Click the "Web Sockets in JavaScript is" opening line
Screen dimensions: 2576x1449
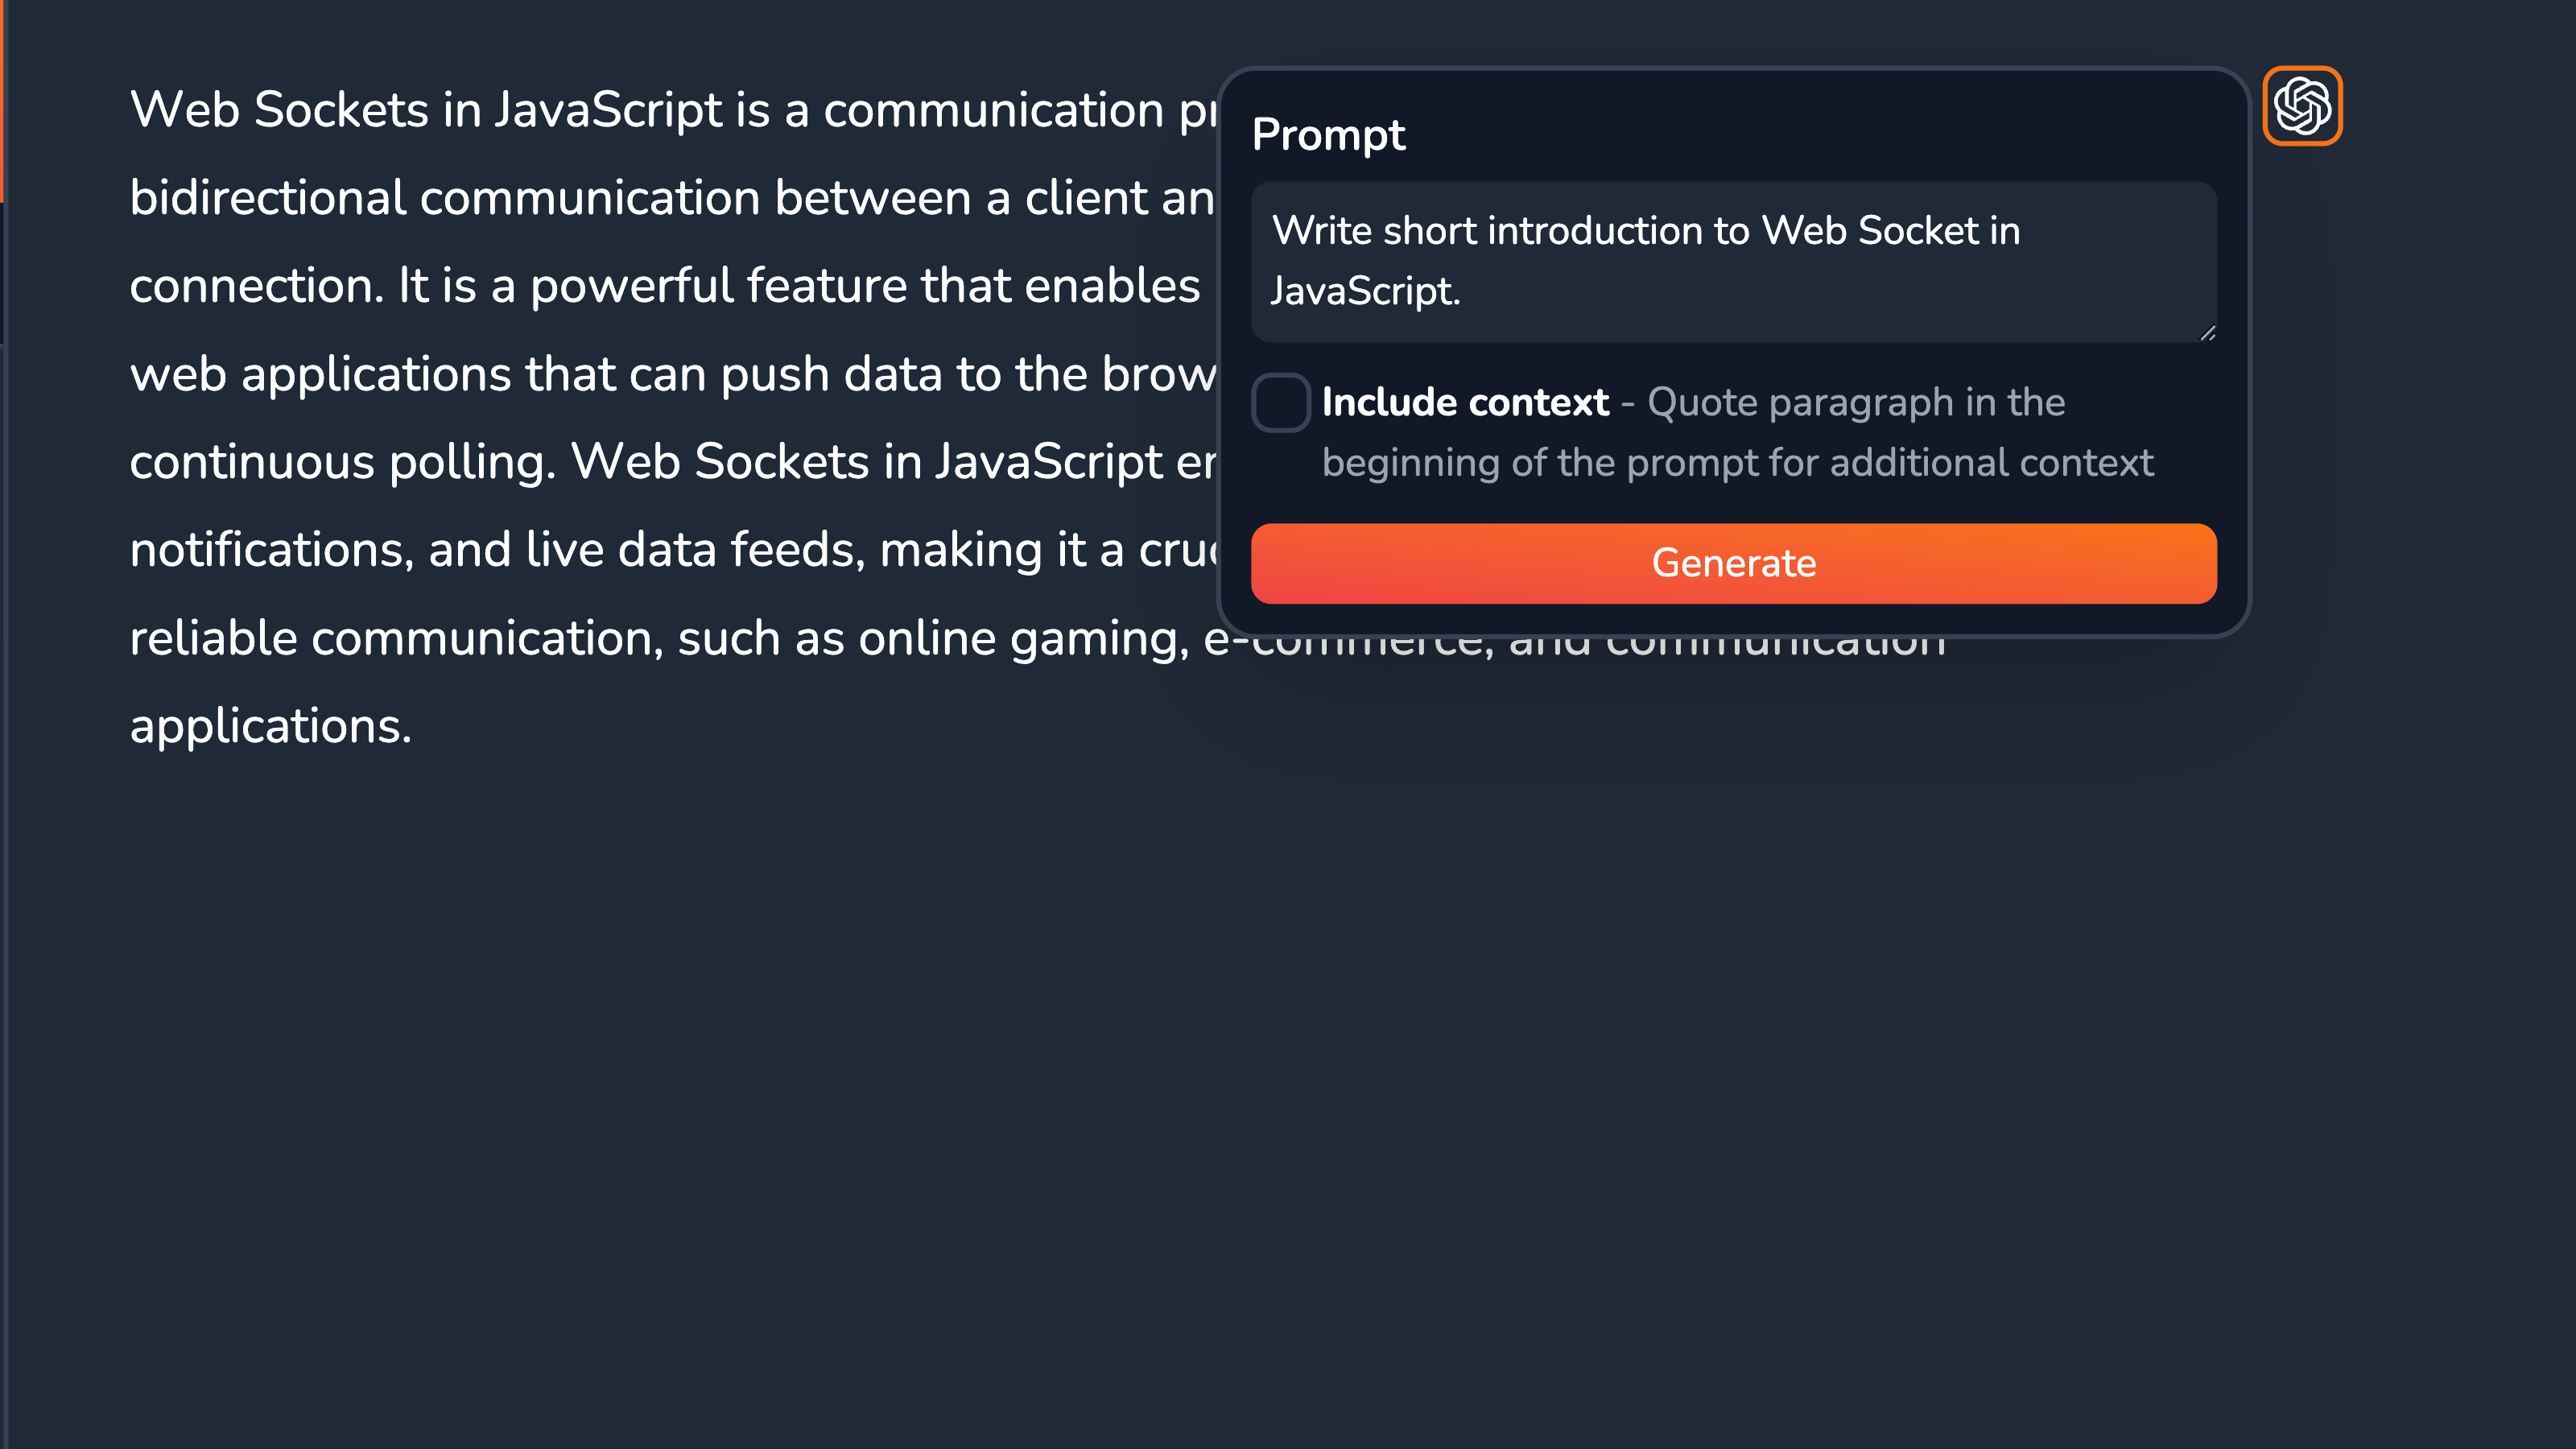[450, 109]
